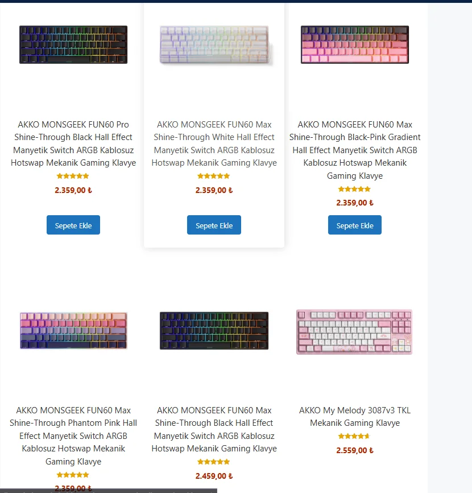Click star rating of My Melody keyboard
This screenshot has height=493, width=472.
354,437
